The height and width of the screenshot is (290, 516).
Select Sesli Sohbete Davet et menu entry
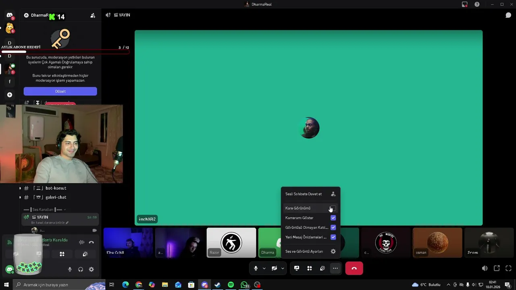coord(310,194)
